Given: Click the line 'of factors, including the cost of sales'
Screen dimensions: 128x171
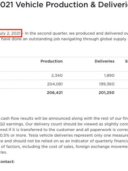Looking at the screenshot, I should click(x=65, y=147).
